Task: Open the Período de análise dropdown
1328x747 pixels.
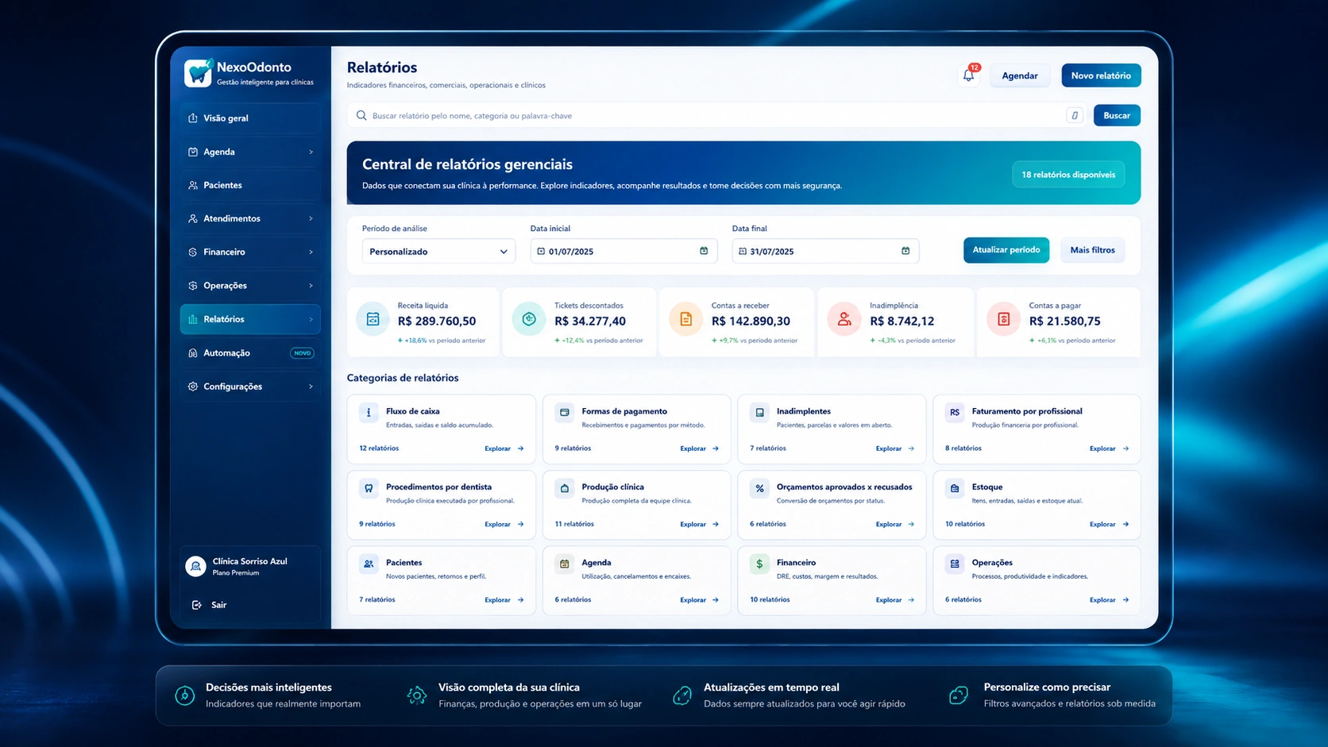Action: pos(438,251)
